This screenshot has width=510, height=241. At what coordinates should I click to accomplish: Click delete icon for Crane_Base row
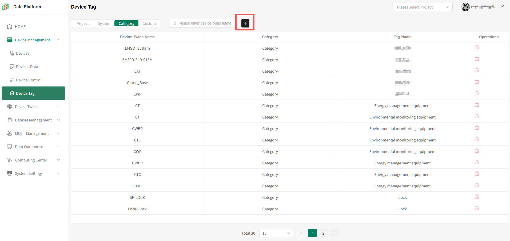(477, 82)
